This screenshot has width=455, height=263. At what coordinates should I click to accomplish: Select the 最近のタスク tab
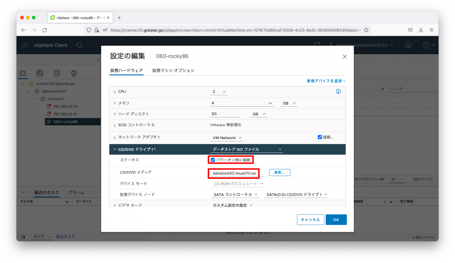tap(47, 193)
